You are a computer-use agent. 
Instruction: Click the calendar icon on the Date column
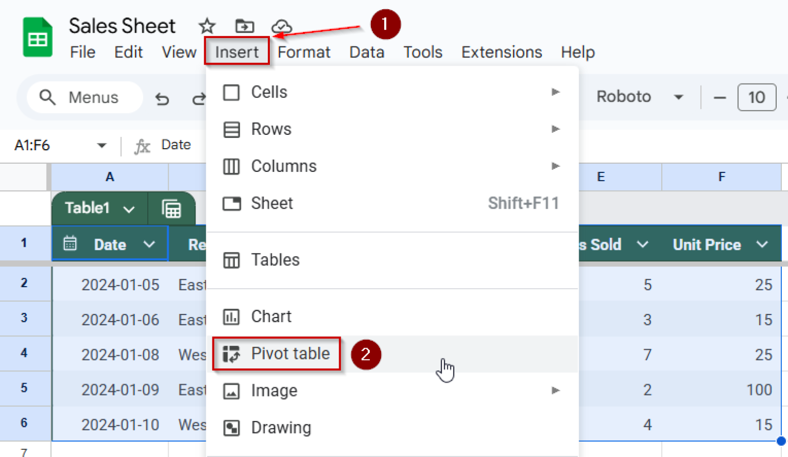[71, 244]
